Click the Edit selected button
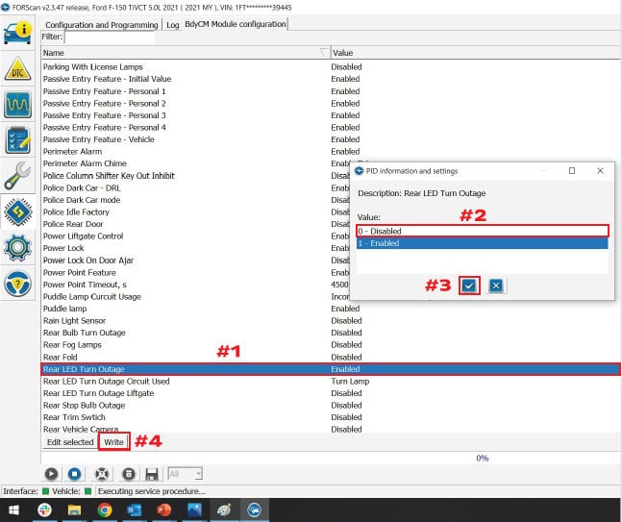The width and height of the screenshot is (622, 522). (x=70, y=442)
